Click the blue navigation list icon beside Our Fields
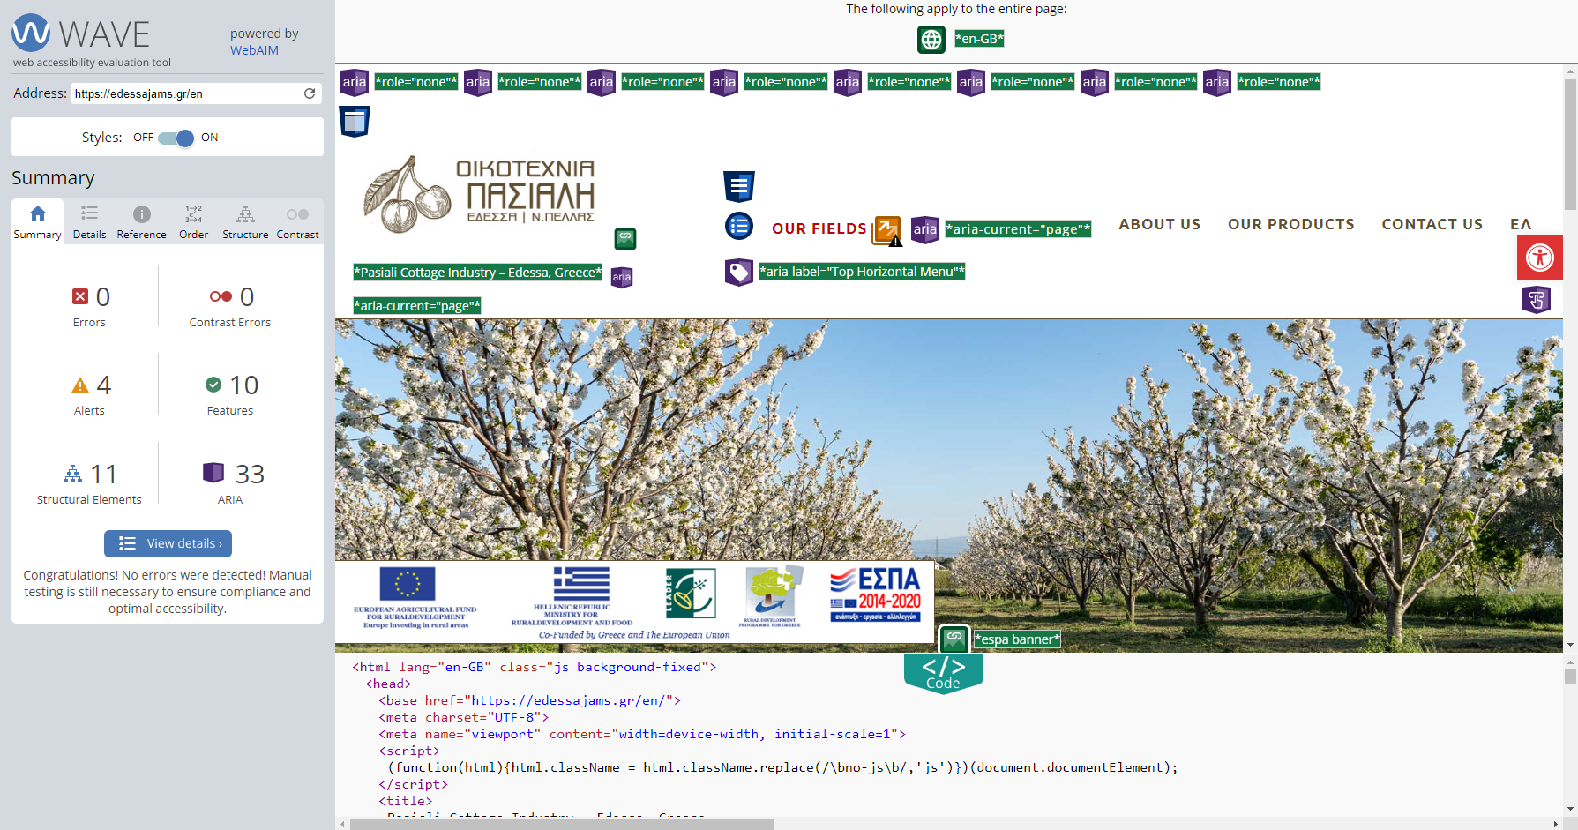The height and width of the screenshot is (830, 1578). 738,227
